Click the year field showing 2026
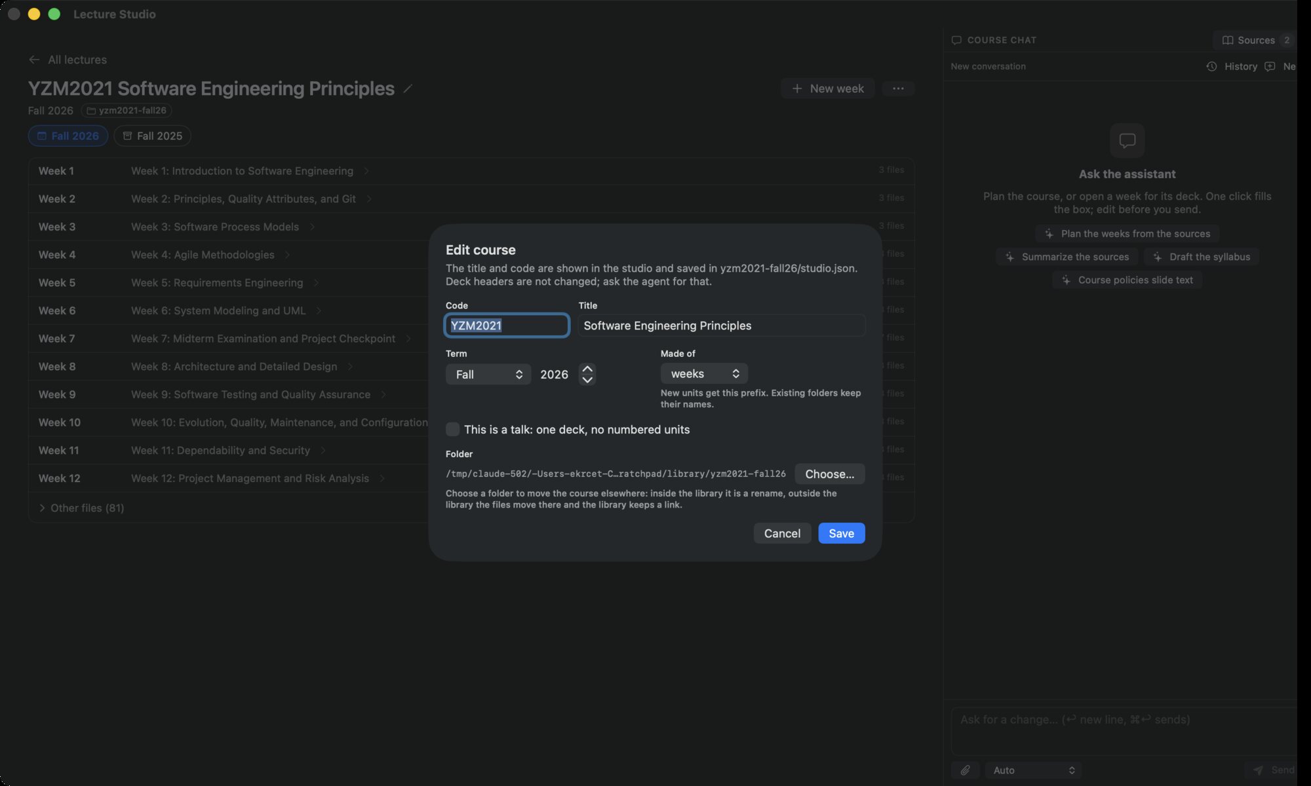1311x786 pixels. coord(555,374)
